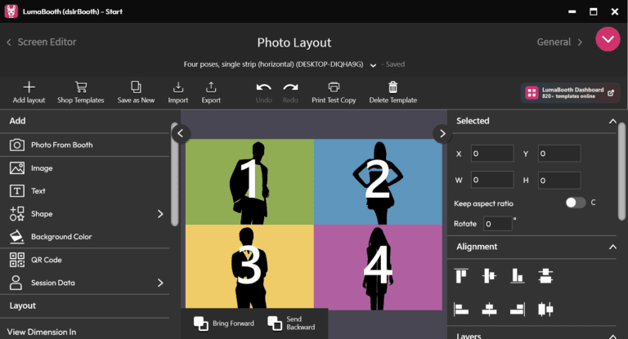Align selected elements to top

coord(461,276)
